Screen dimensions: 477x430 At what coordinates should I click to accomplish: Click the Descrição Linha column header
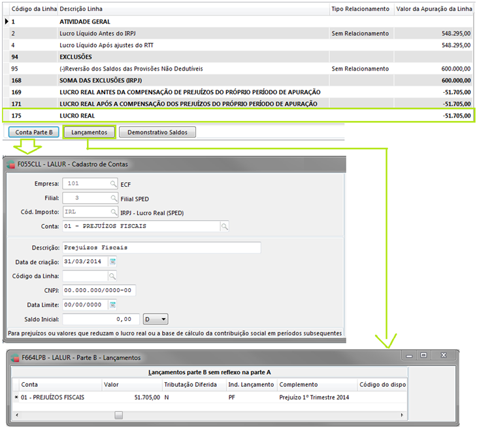(193, 9)
